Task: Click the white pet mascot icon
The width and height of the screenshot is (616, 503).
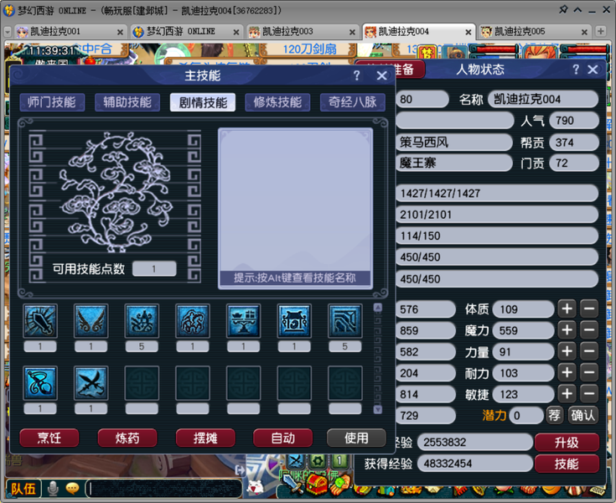Action: pos(256,486)
